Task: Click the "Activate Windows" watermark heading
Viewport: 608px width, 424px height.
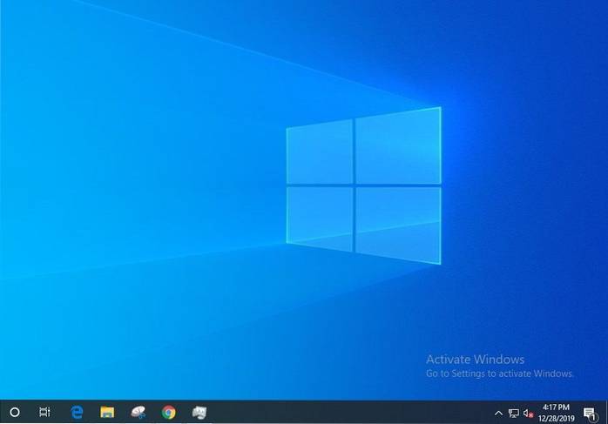Action: pyautogui.click(x=475, y=359)
